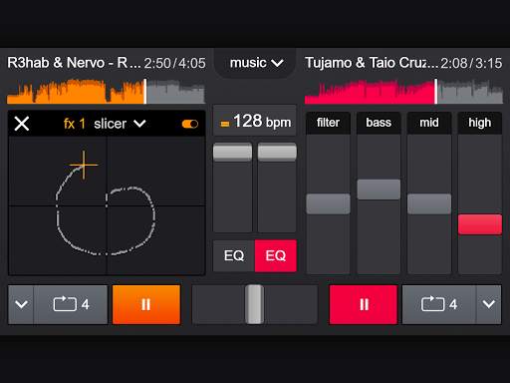510x383 pixels.
Task: Toggle the right deck 4-beat loop
Action: coord(439,304)
